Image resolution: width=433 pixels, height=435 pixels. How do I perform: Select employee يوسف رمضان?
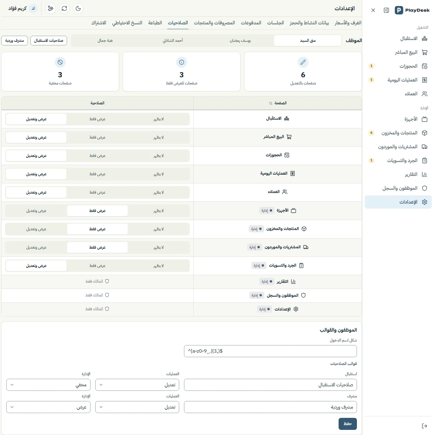click(240, 41)
